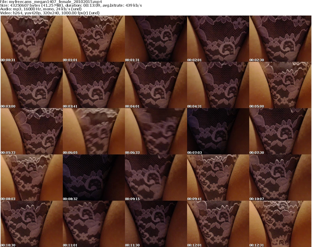Select the dark thumbnail stamped 00:07:03

coord(218,131)
